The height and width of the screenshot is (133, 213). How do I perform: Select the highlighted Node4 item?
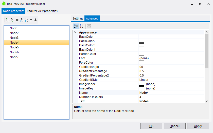37,43
